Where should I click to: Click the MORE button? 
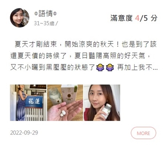pyautogui.click(x=143, y=133)
